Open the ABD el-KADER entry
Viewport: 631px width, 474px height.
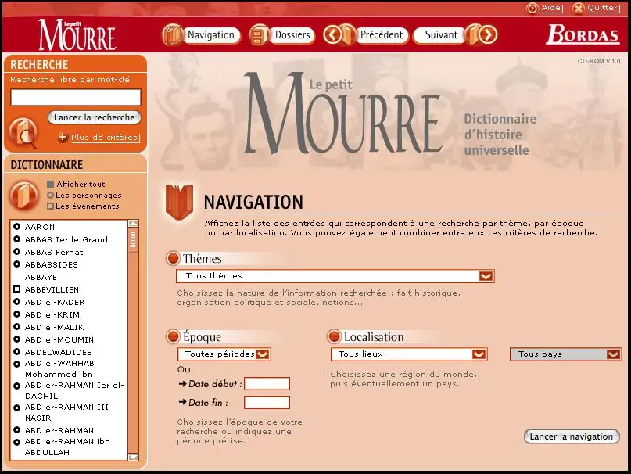(55, 302)
